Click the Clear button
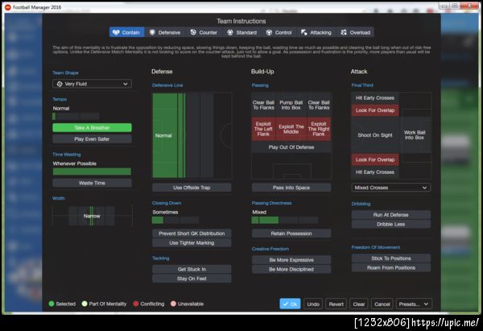The width and height of the screenshot is (483, 331). [x=359, y=304]
